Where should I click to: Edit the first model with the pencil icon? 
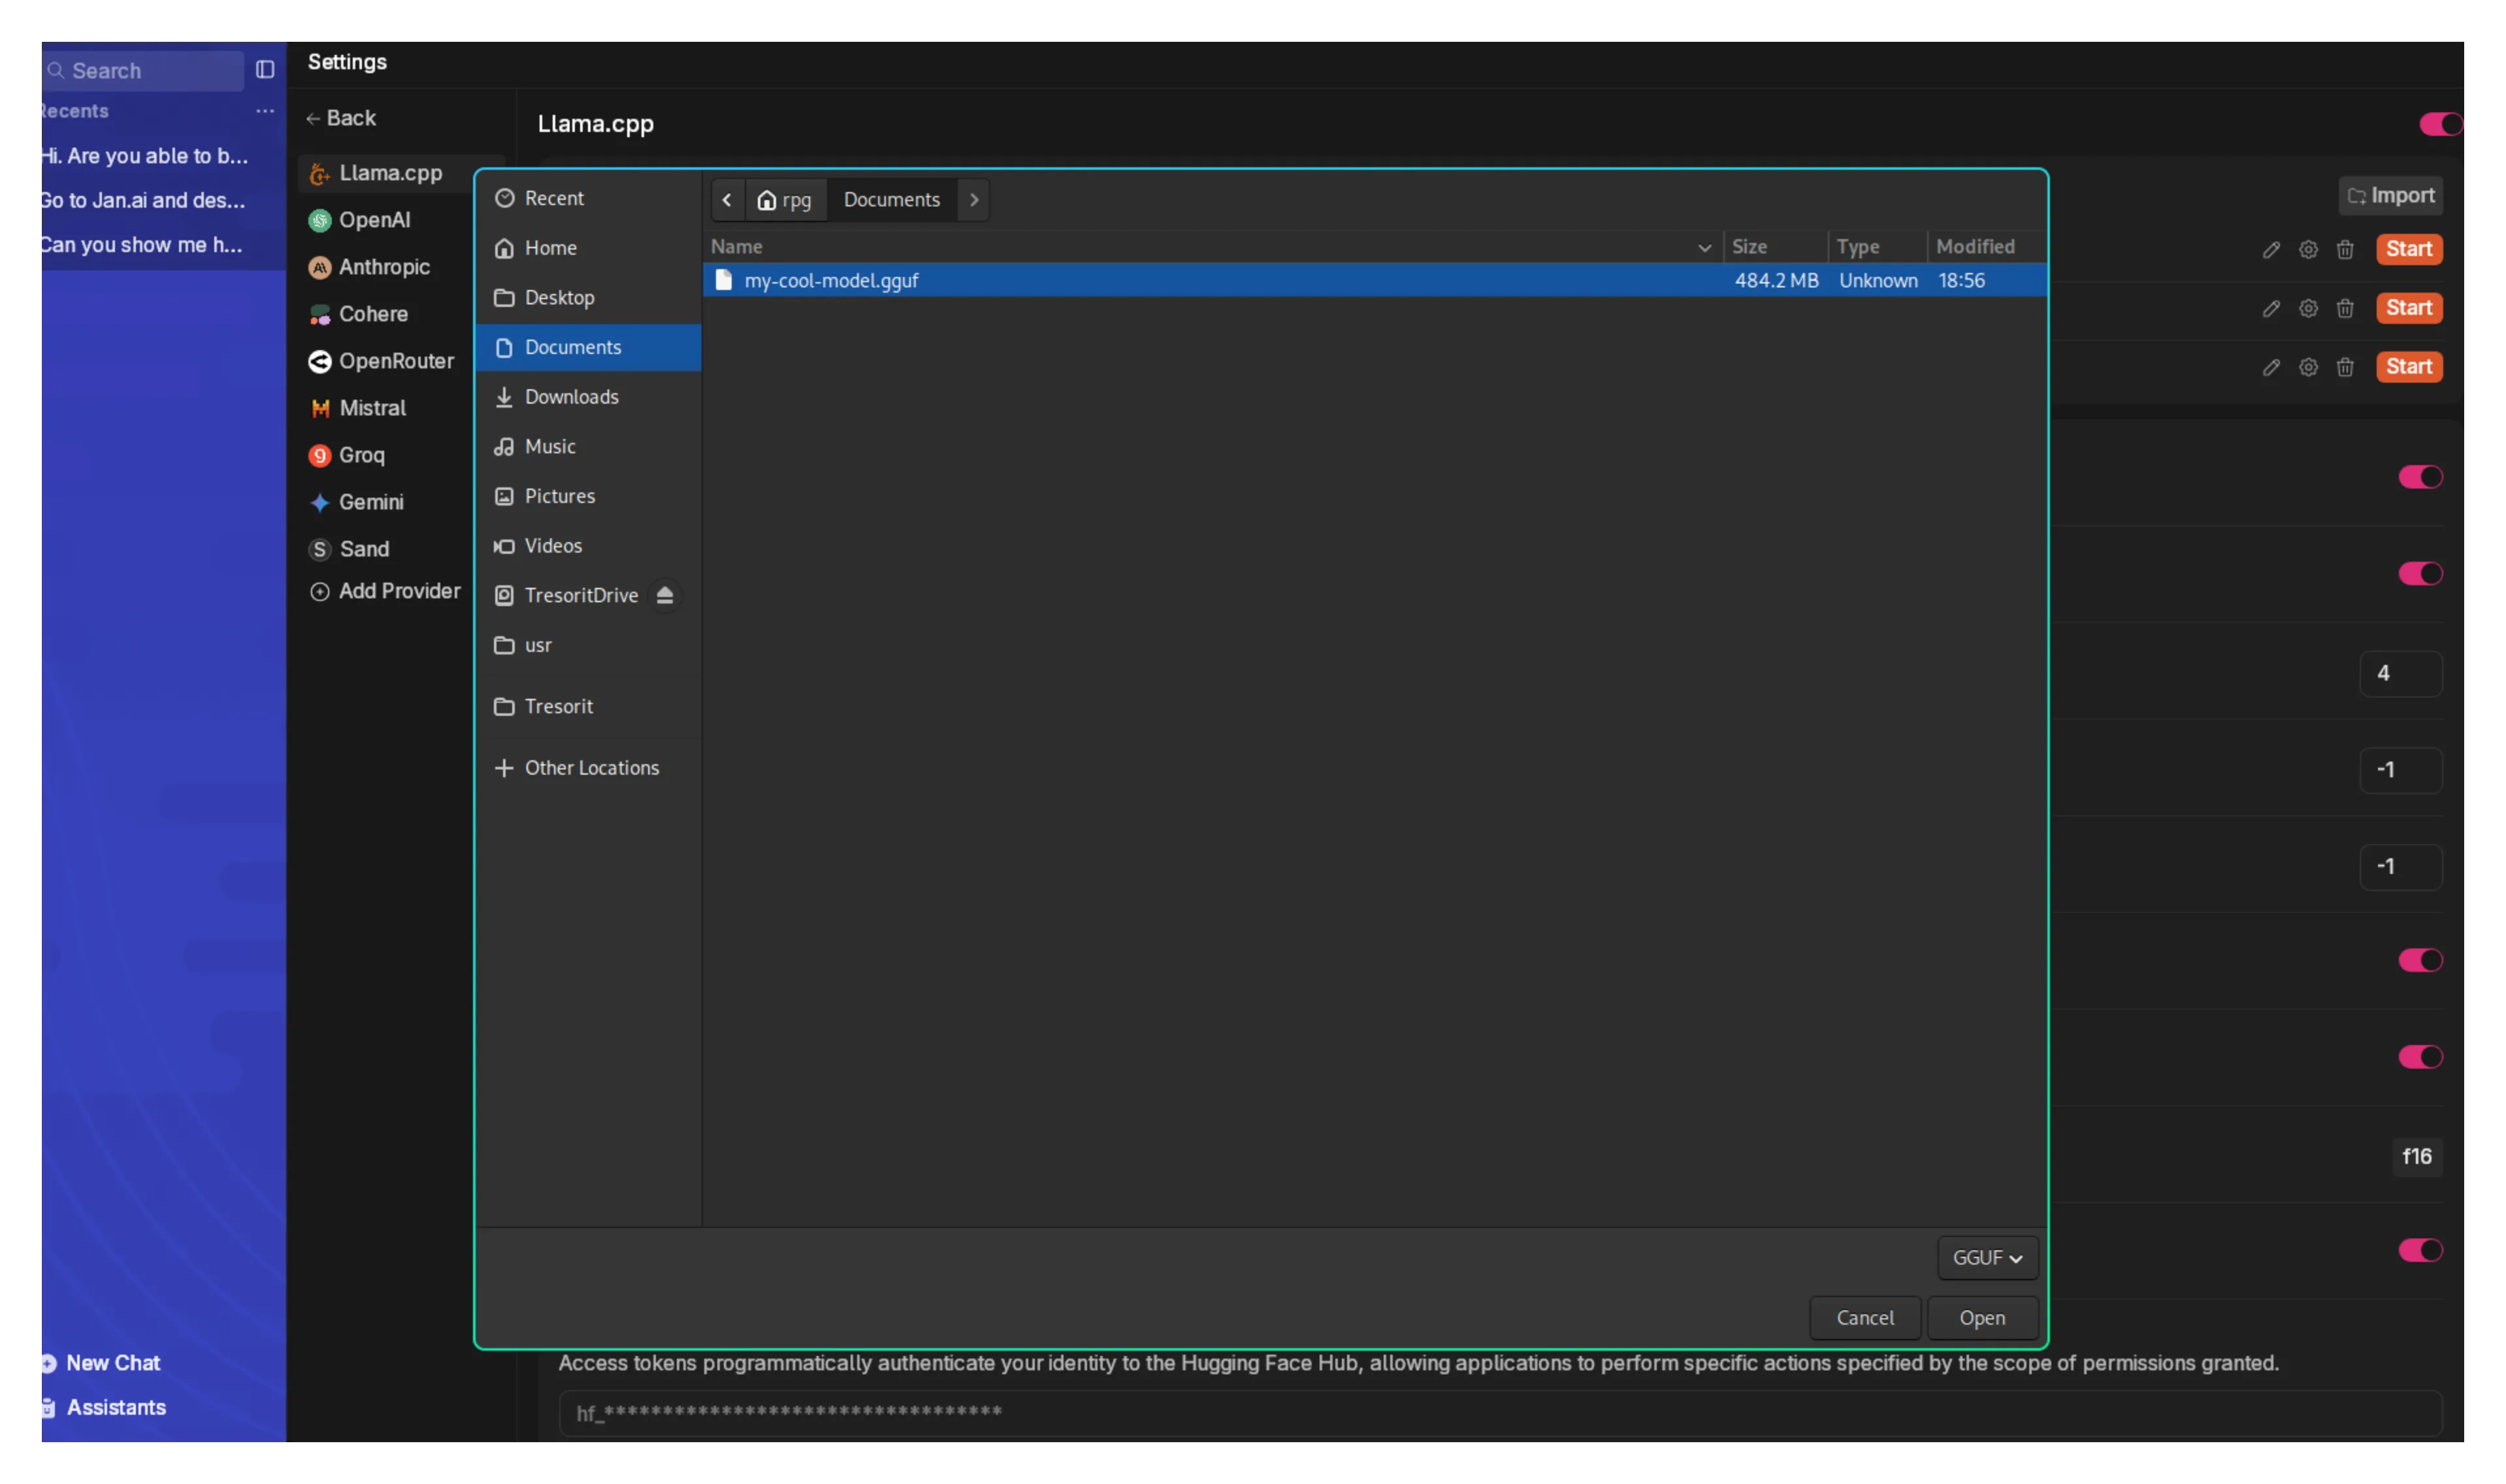coord(2270,249)
